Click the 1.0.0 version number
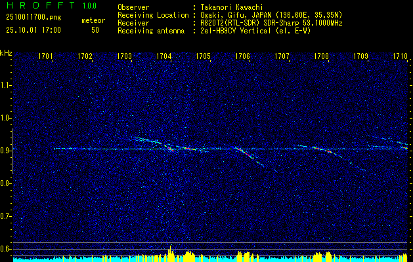Viewport: 413px width, 262px height. click(89, 6)
